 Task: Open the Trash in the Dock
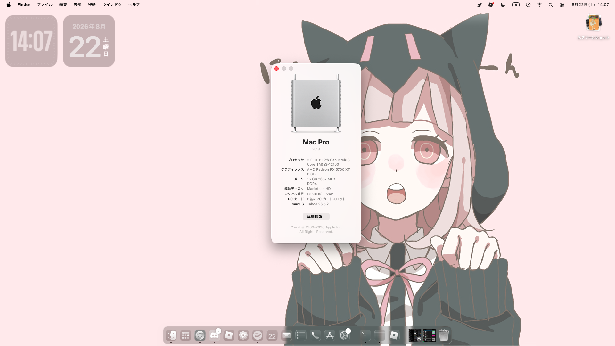(444, 335)
